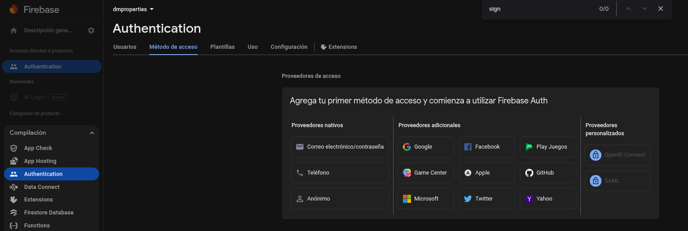Image resolution: width=688 pixels, height=231 pixels.
Task: Click the Yahoo logo icon
Action: click(x=529, y=199)
